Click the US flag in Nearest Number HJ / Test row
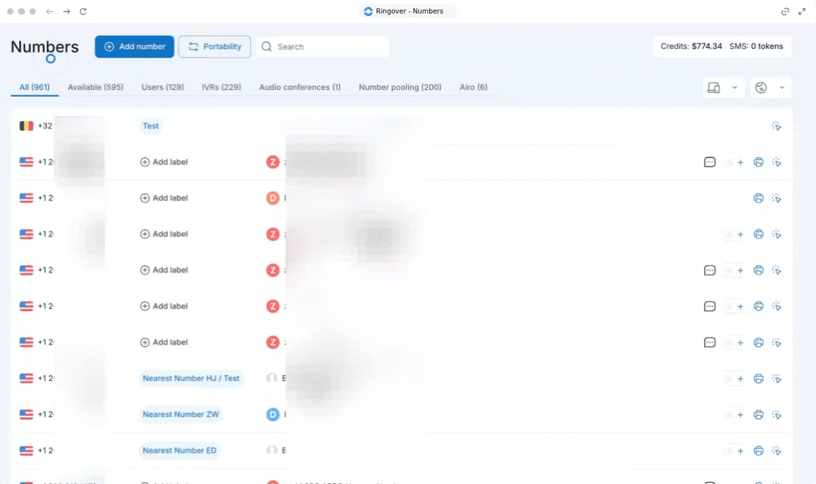Screen dimensions: 816x484 point(26,378)
